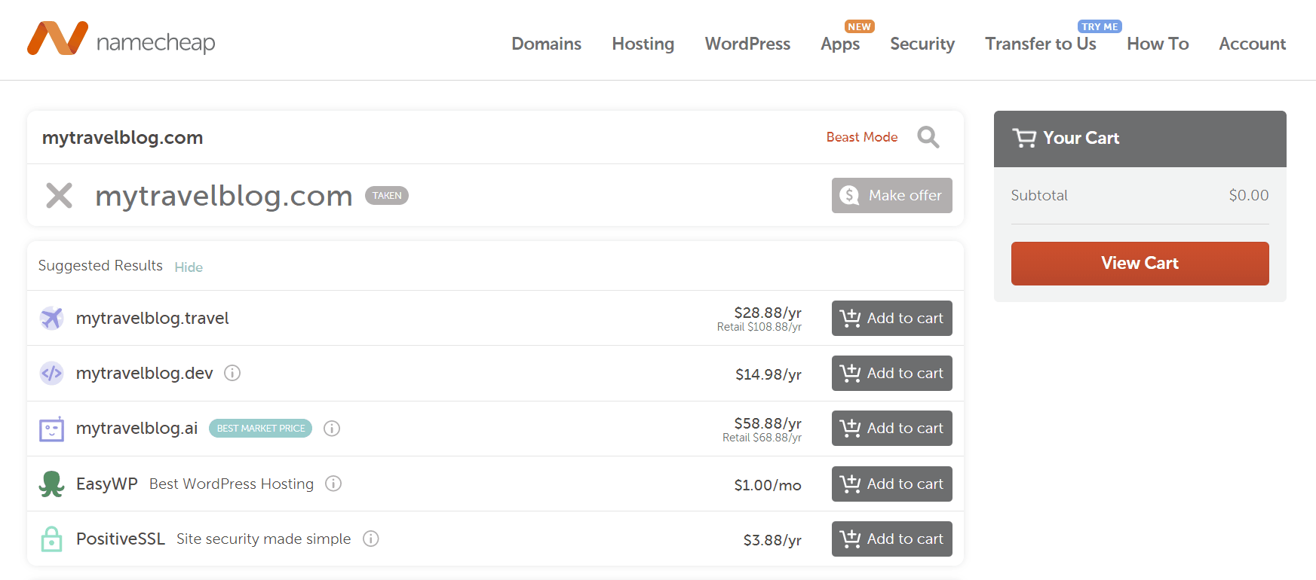Click the mytravelblog.ai domain name
This screenshot has width=1316, height=580.
click(137, 429)
